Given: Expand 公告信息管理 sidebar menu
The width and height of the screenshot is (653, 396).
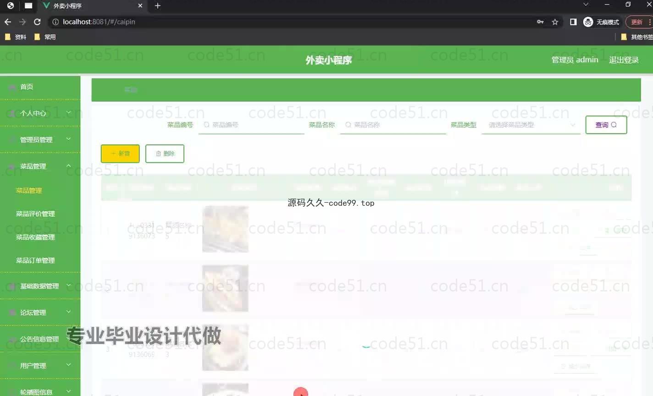Looking at the screenshot, I should (40, 339).
